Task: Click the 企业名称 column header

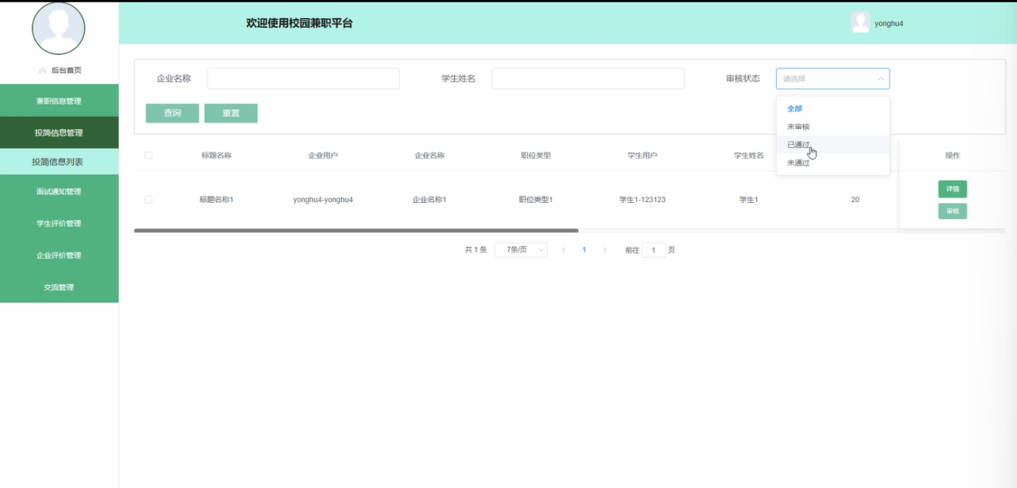Action: click(x=430, y=156)
